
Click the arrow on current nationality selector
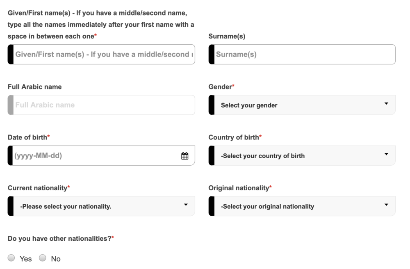(x=186, y=205)
